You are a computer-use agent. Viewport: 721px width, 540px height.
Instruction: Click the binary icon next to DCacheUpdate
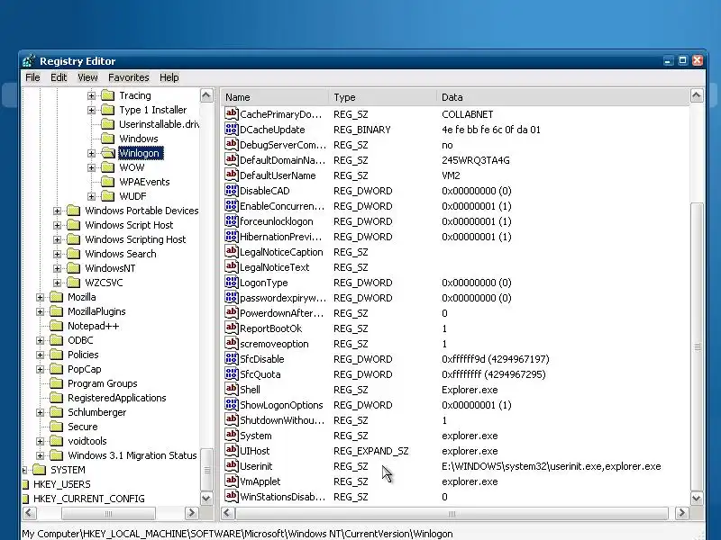pyautogui.click(x=232, y=129)
